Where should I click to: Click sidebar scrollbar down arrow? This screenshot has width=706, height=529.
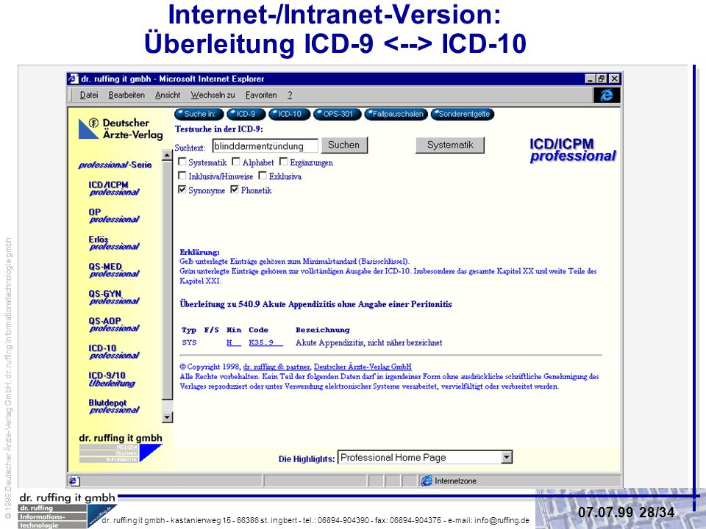click(x=167, y=417)
